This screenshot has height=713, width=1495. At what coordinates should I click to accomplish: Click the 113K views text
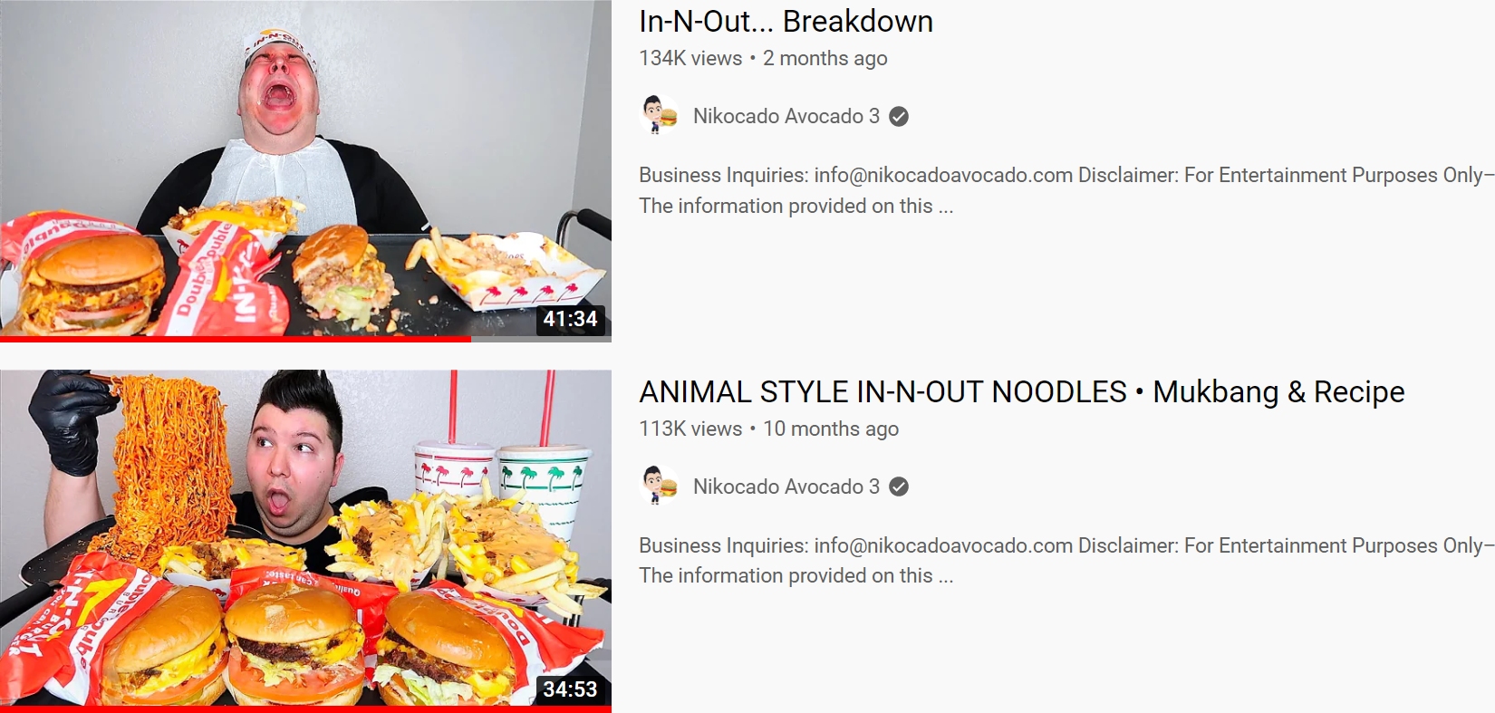tap(690, 429)
